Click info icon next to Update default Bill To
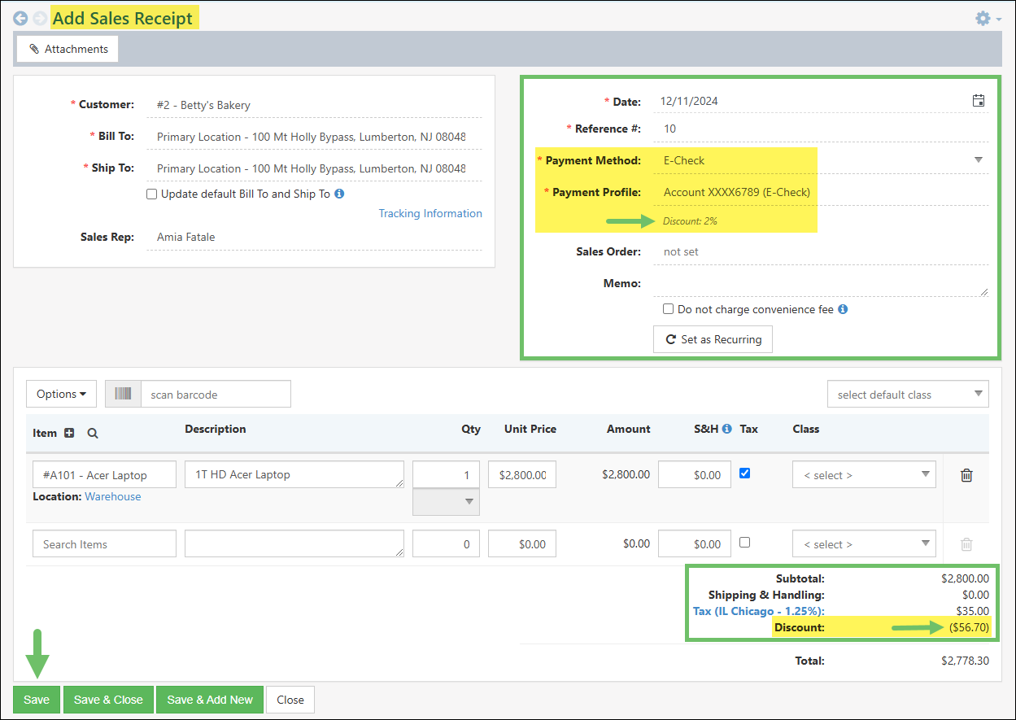 [x=339, y=194]
